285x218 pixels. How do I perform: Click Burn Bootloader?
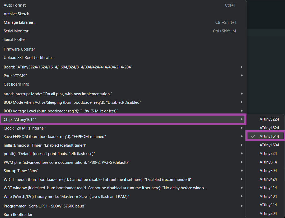(18, 214)
